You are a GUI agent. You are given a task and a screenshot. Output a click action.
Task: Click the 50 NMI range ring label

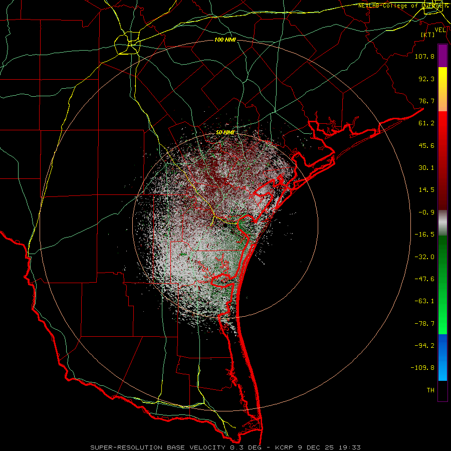click(225, 133)
